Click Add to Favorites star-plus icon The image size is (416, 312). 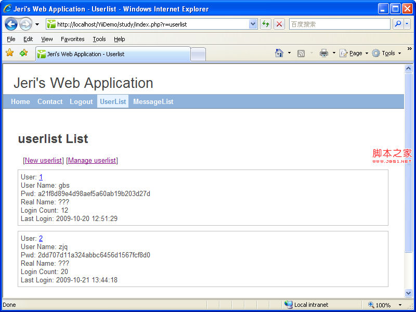(23, 53)
